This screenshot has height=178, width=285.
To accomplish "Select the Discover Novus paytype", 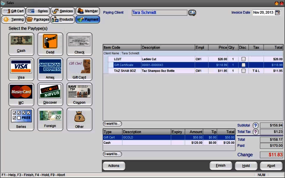I will (x=50, y=94).
